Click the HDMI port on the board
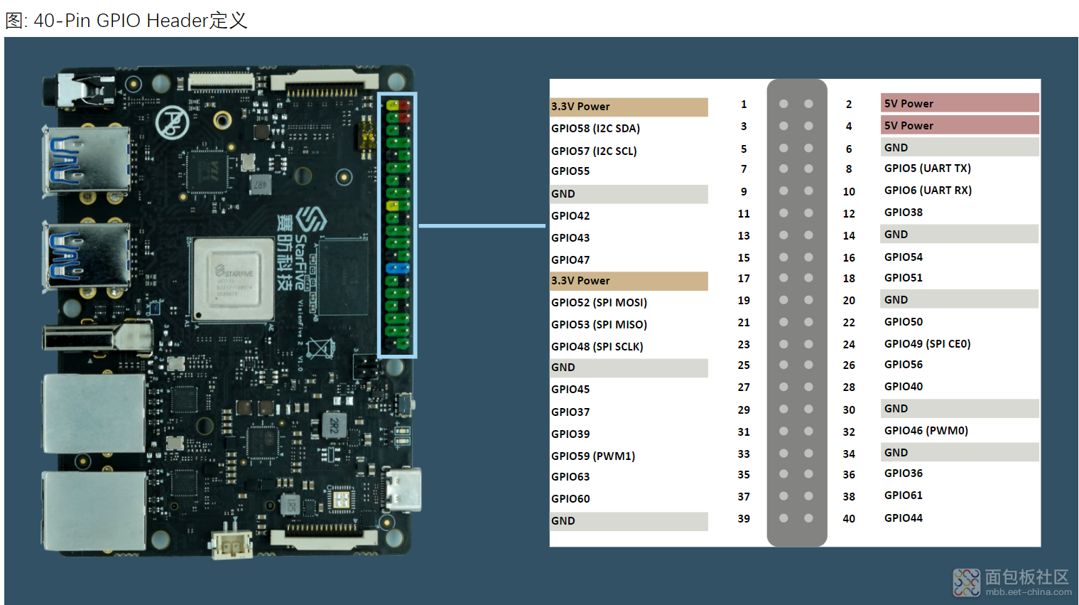 97,337
